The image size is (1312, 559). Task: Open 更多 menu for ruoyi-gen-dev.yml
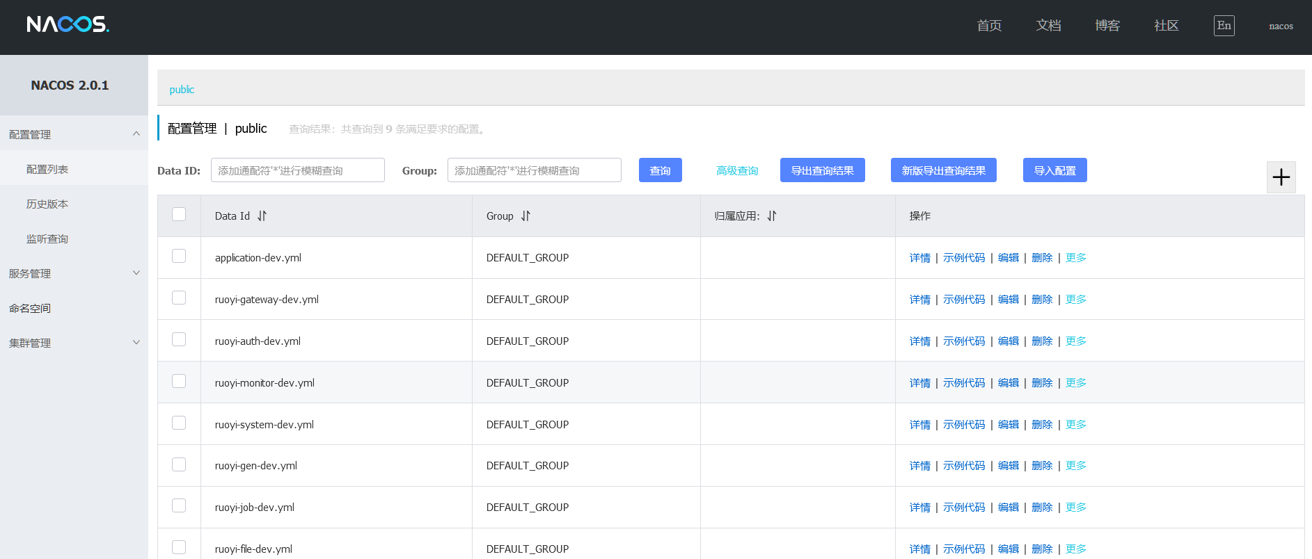pos(1075,466)
